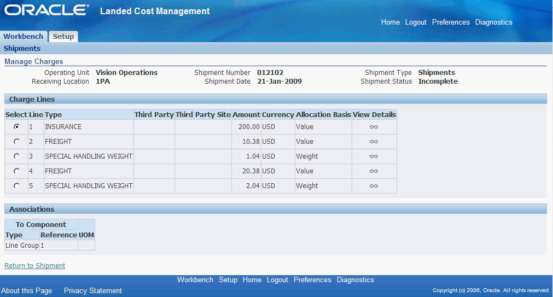Open Preferences link in the footer
Viewport: 553px width, 297px height.
tap(312, 279)
